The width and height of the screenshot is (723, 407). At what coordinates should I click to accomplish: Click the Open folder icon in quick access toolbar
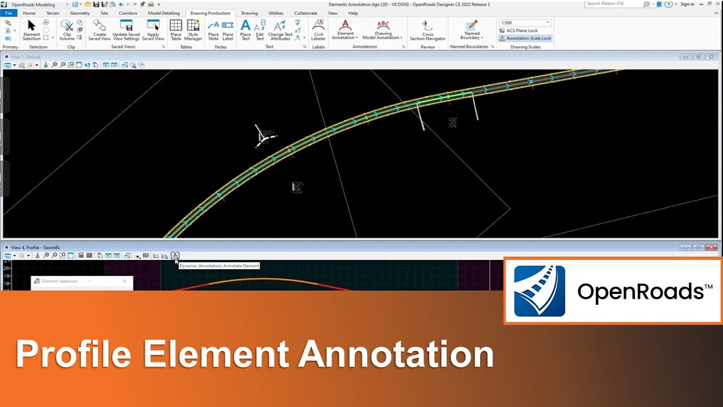[88, 5]
